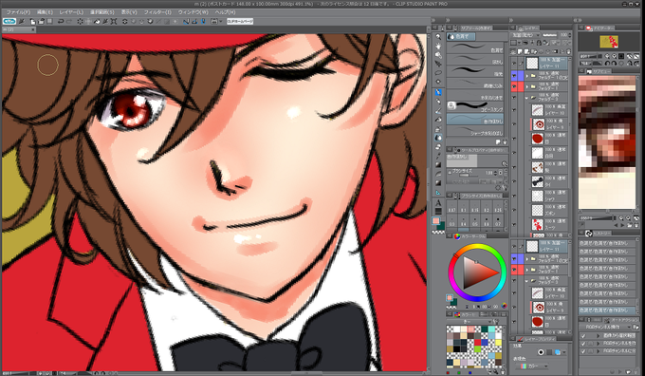Screen dimensions: 645x376
Task: Toggle visibility of red blob eye layer
Action: click(514, 139)
